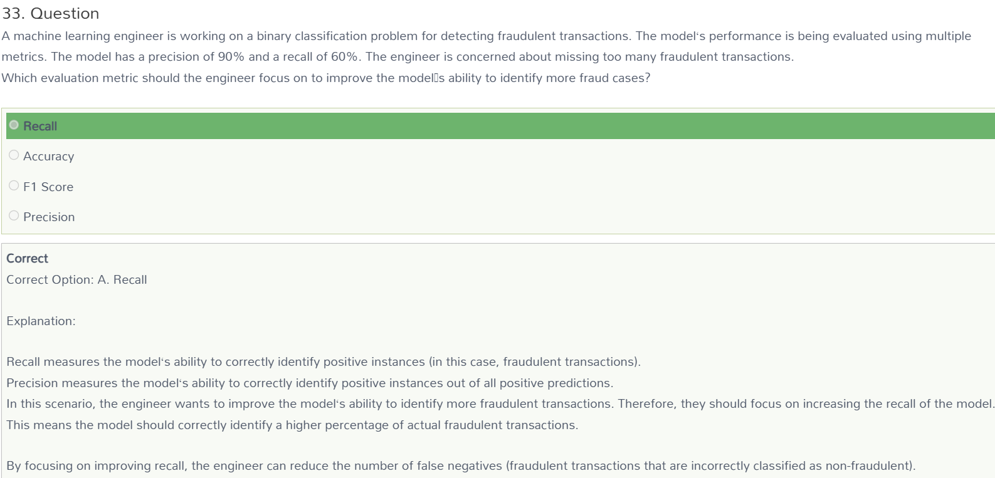995x478 pixels.
Task: Click the "Correct Option: A. Recall" line
Action: (x=76, y=279)
